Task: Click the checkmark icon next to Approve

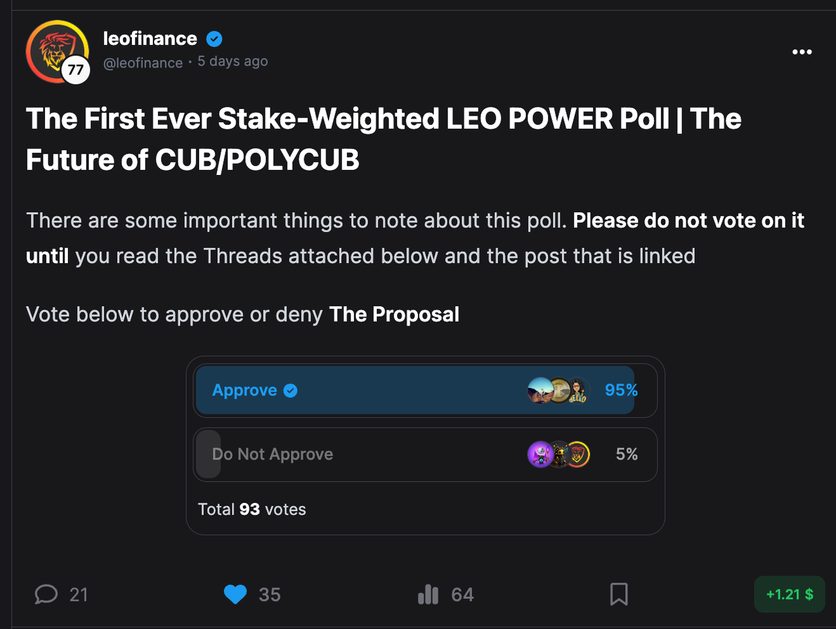Action: click(291, 391)
